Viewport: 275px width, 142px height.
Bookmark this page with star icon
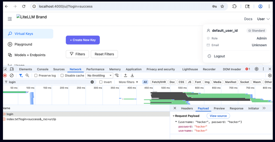point(222,6)
